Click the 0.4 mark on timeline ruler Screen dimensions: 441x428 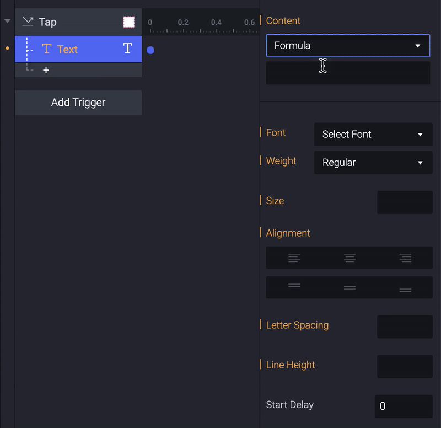click(x=216, y=23)
